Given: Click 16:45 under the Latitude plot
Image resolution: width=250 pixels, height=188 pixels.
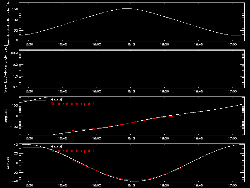Looking at the screenshot, I should [x=198, y=185].
